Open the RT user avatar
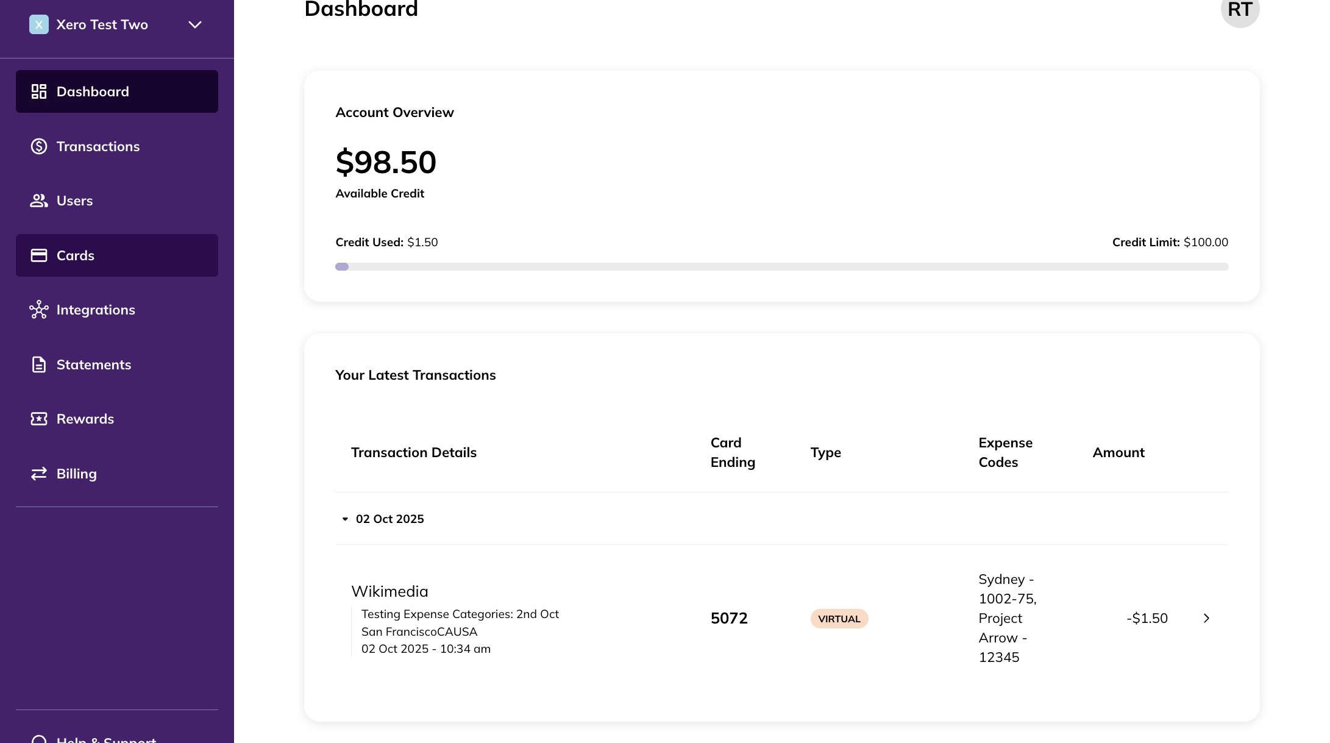 [1239, 10]
